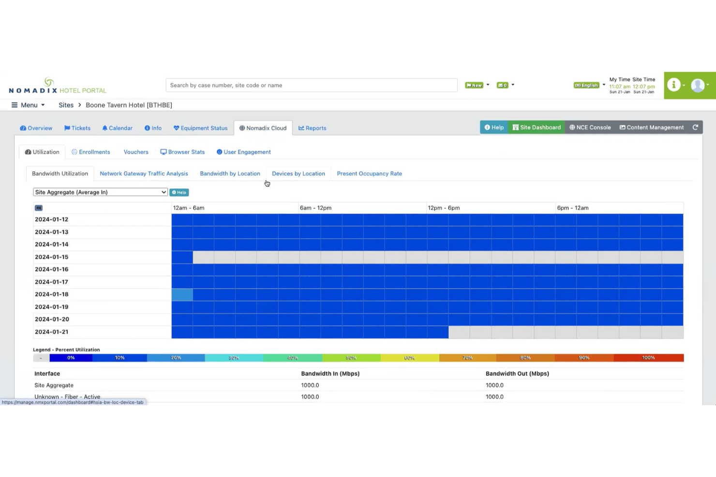Open the Devices by Location tab
716x477 pixels.
(298, 173)
